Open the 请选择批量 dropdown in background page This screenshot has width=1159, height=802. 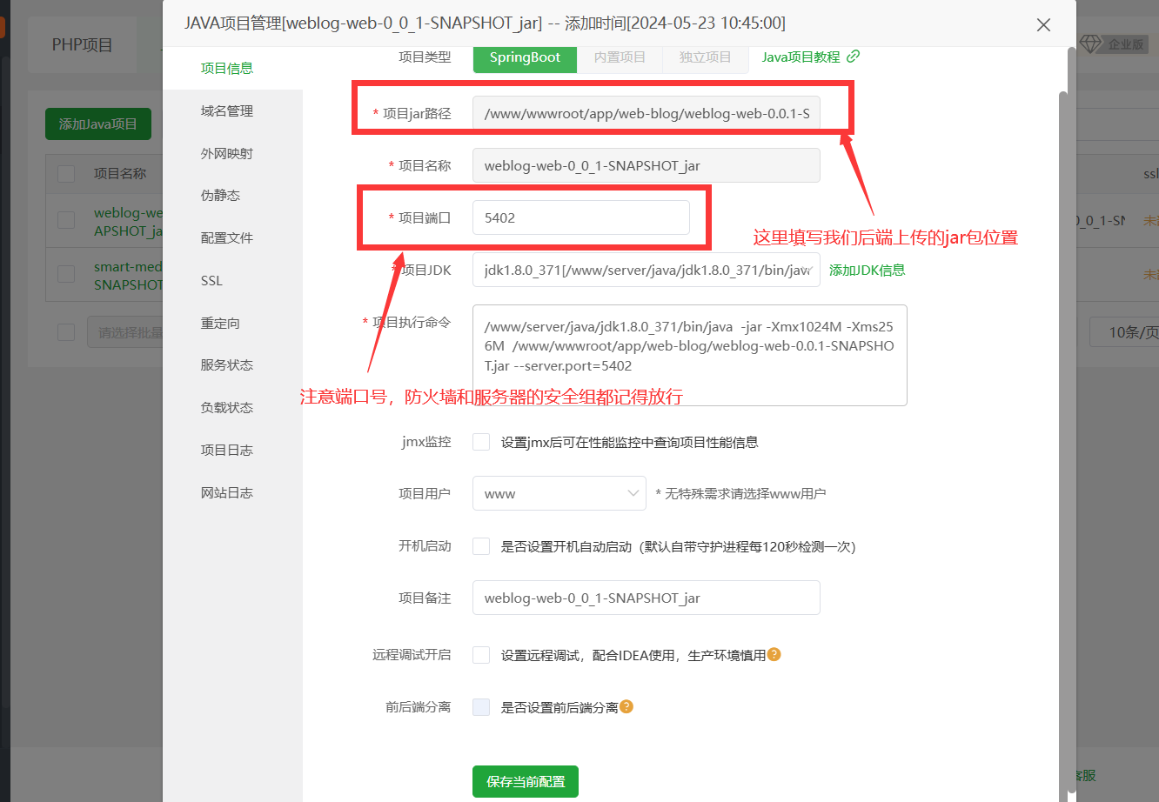[125, 332]
